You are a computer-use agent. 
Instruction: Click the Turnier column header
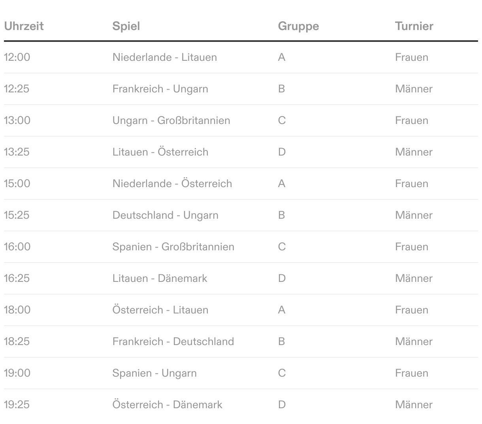[414, 26]
